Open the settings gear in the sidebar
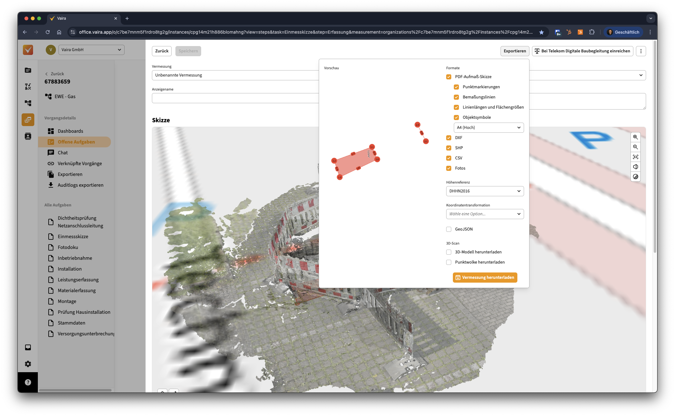The image size is (675, 416). (x=28, y=364)
